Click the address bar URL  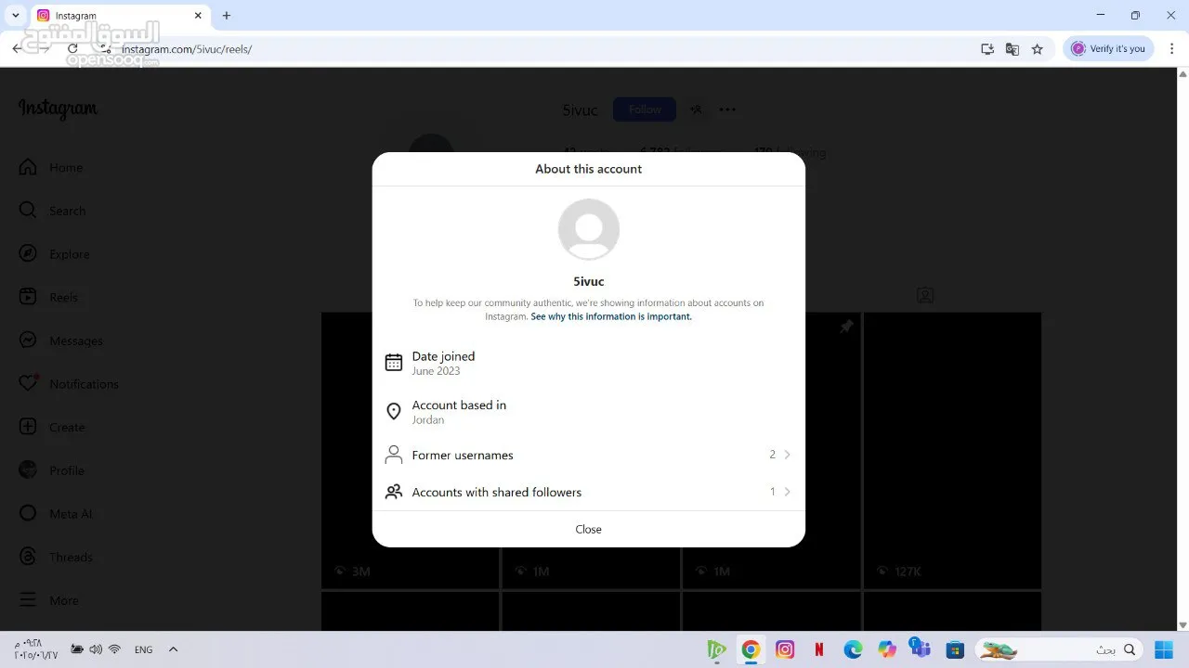(x=187, y=49)
